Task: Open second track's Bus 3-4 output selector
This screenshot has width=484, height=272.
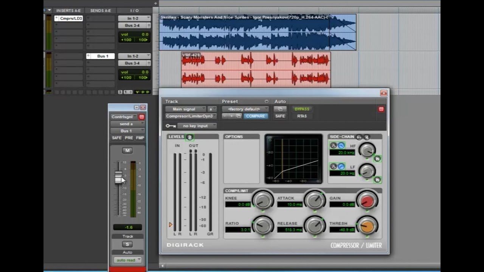Action: tap(134, 63)
